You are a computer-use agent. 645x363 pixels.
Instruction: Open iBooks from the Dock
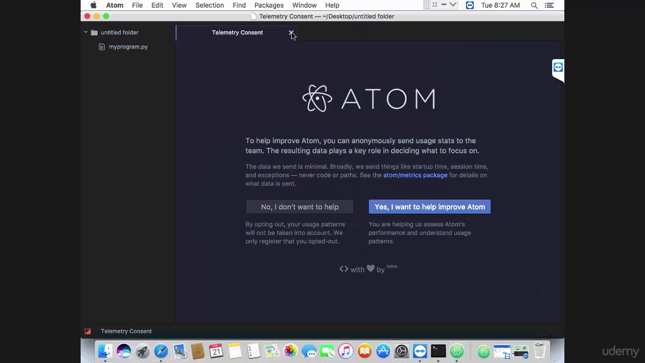pos(364,351)
